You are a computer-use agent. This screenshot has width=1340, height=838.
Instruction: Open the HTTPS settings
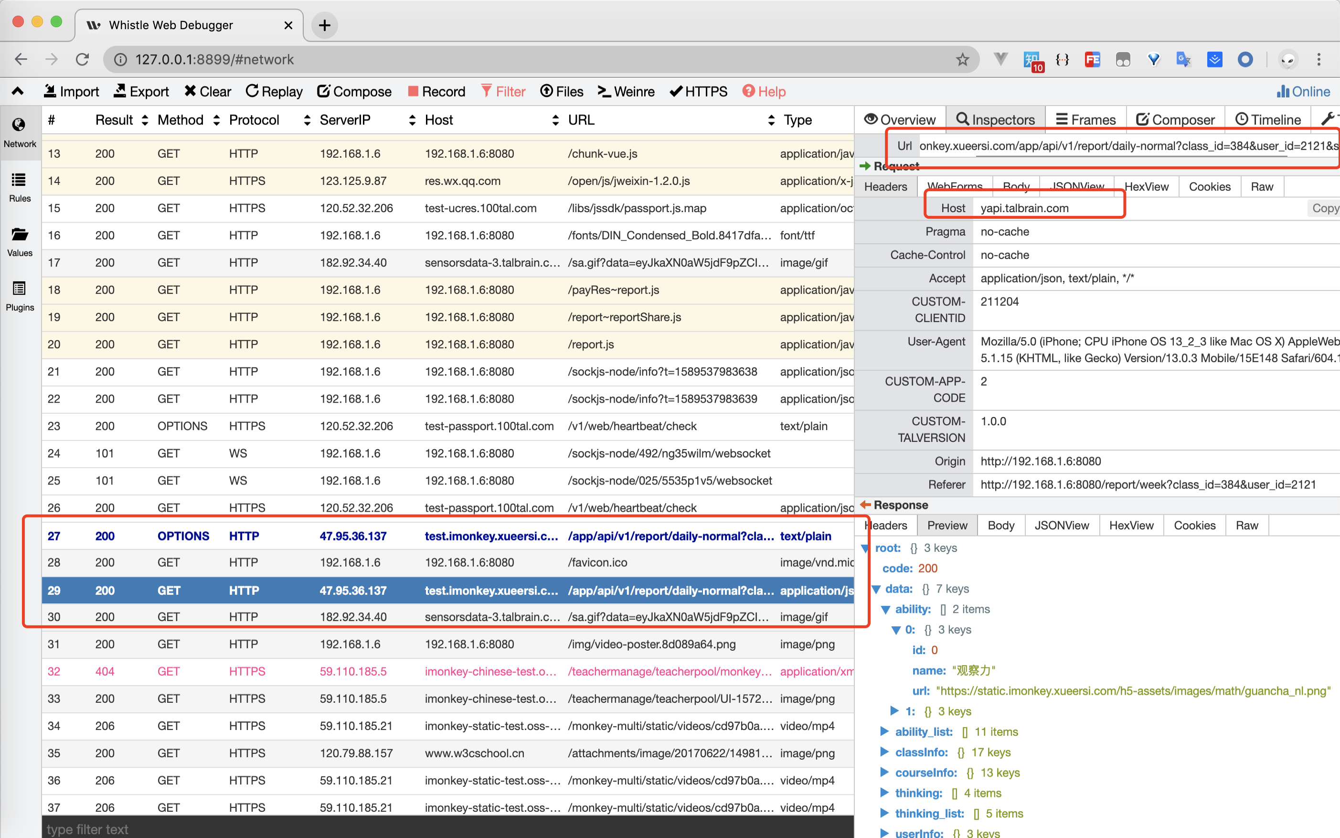coord(699,91)
